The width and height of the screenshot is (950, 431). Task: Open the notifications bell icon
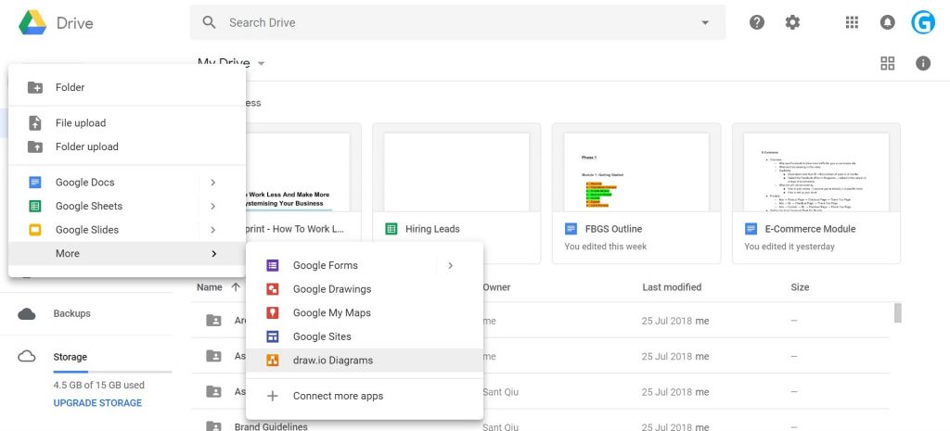point(887,22)
